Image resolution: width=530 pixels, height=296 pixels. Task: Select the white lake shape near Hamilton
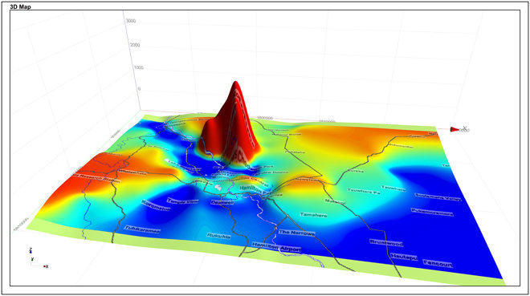click(x=218, y=187)
